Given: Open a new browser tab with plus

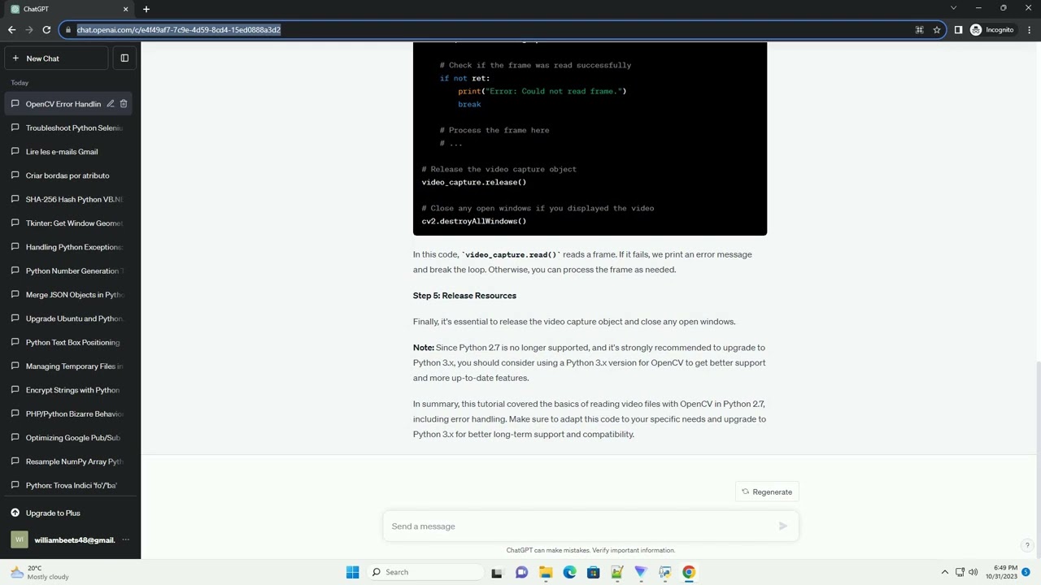Looking at the screenshot, I should coord(146,9).
